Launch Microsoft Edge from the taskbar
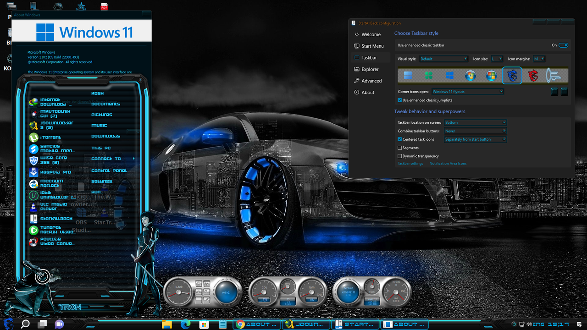Screen dimensions: 587x330 (x=186, y=324)
